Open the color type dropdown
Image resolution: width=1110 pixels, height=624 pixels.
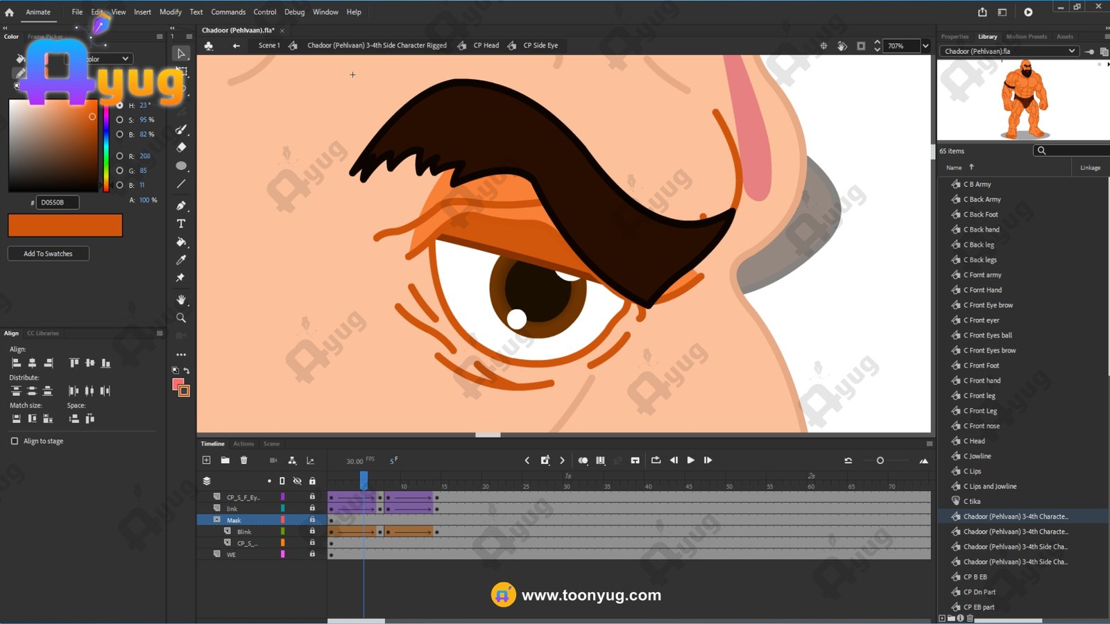[x=125, y=59]
